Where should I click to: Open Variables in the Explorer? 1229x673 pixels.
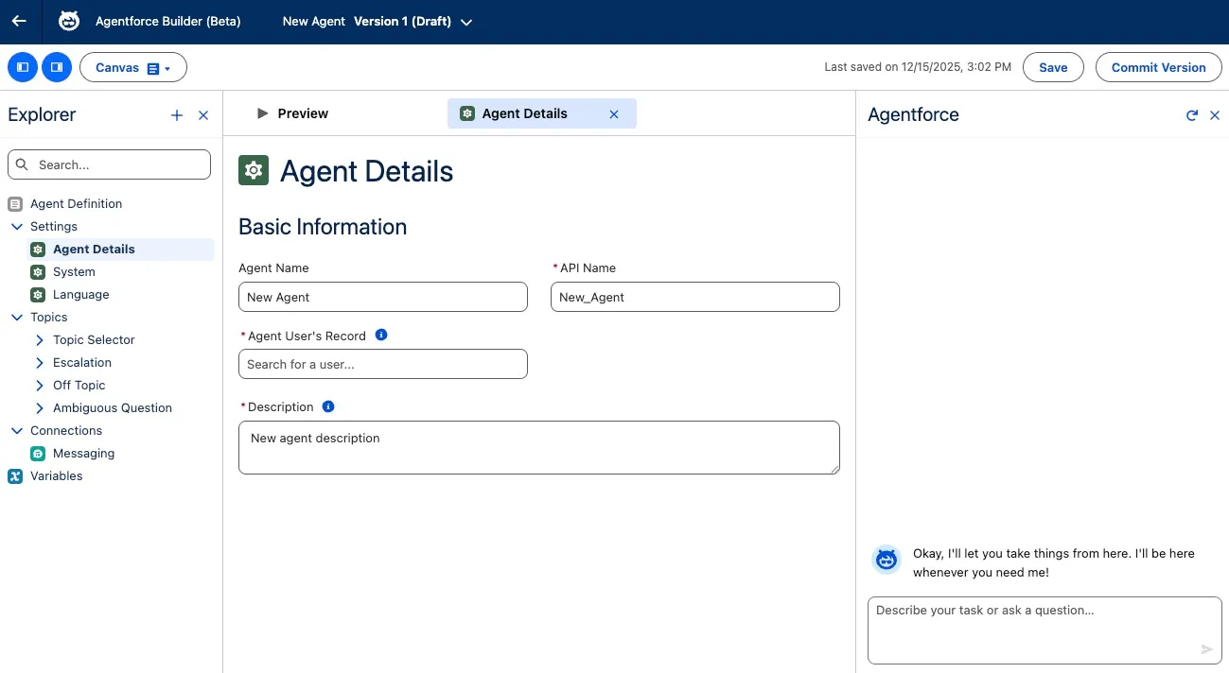56,475
